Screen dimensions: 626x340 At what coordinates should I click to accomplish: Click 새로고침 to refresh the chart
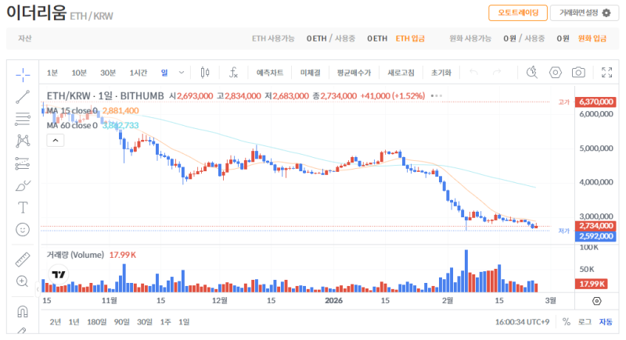[401, 73]
